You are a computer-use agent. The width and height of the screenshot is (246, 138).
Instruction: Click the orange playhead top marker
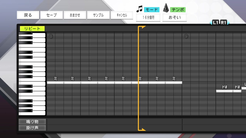point(142,27)
